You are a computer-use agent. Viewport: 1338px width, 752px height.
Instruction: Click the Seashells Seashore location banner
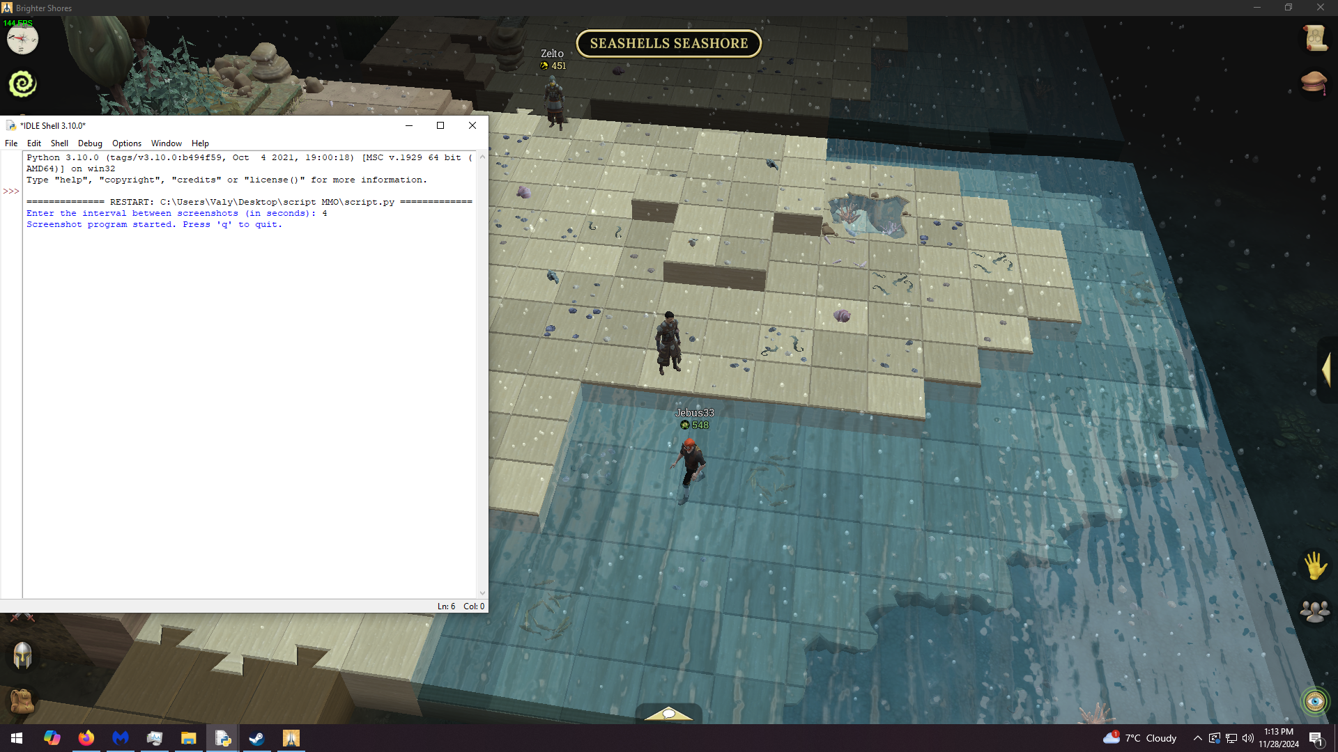pos(668,43)
